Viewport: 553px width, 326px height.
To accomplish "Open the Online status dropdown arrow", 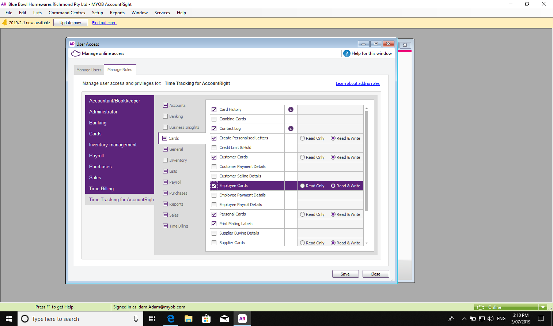I will [543, 307].
